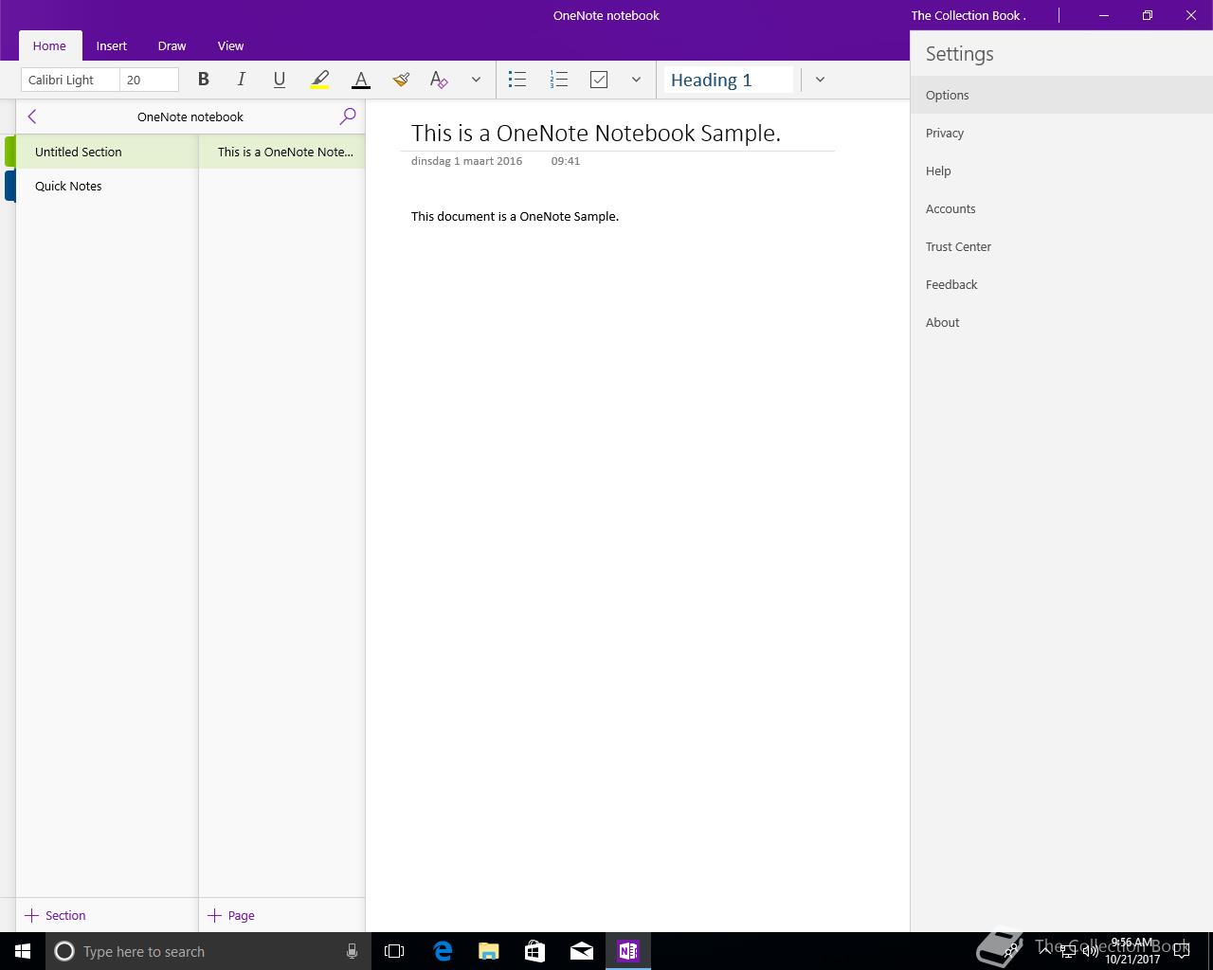Open Trust Center in Settings
1213x970 pixels.
tap(1061, 246)
